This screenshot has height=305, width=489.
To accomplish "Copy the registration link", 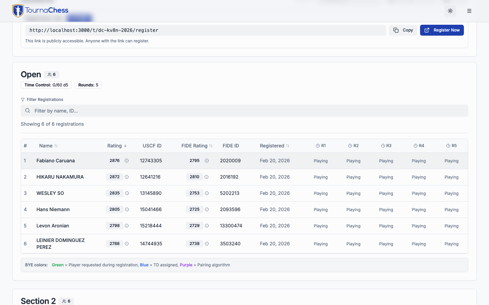I will point(403,30).
